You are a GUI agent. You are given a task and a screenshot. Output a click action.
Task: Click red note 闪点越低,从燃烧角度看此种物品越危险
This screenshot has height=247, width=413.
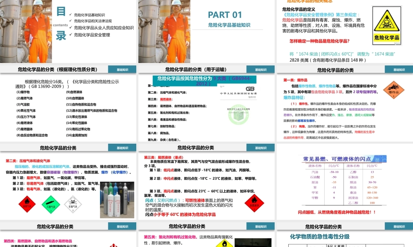pos(337,212)
